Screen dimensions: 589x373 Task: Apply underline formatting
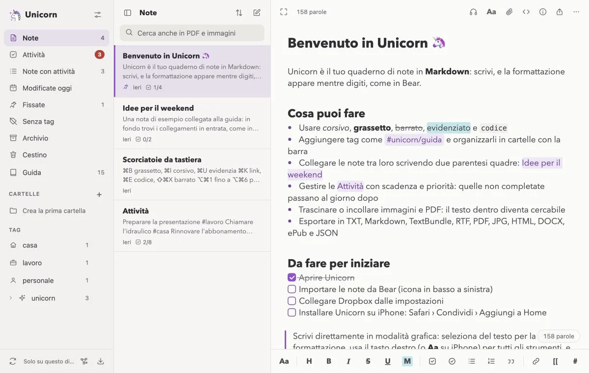388,361
